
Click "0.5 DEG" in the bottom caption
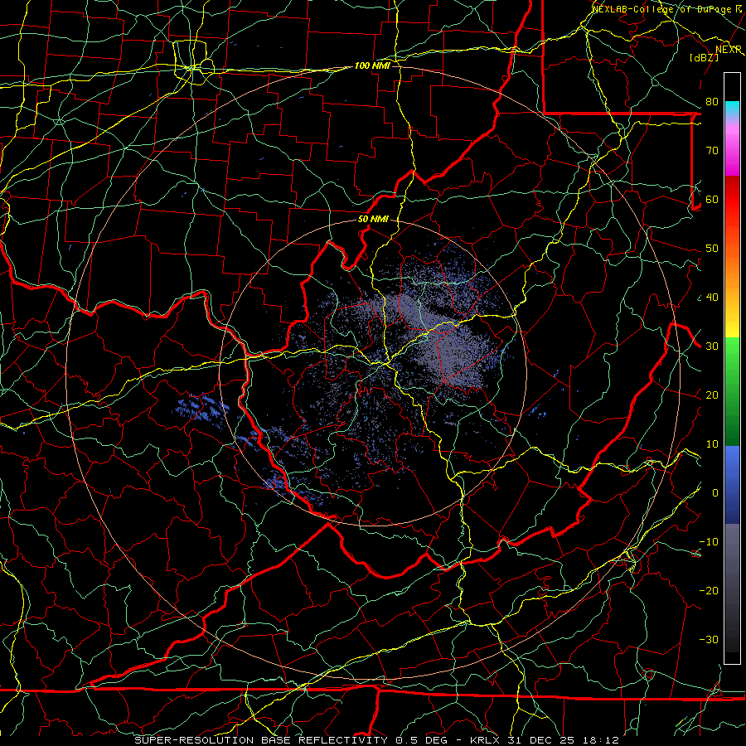click(x=420, y=740)
